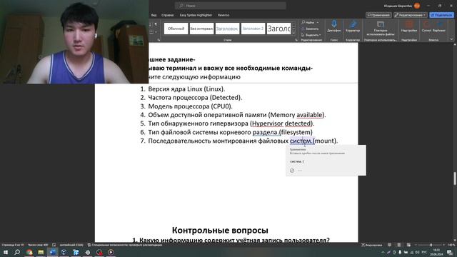Open the notifications center icon
The height and width of the screenshot is (257, 457).
point(450,252)
